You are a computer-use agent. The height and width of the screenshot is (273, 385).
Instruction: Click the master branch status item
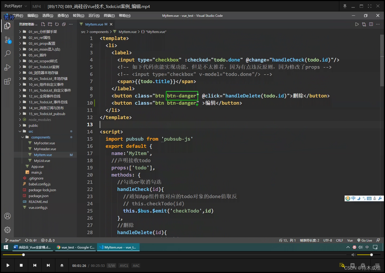coord(13,240)
